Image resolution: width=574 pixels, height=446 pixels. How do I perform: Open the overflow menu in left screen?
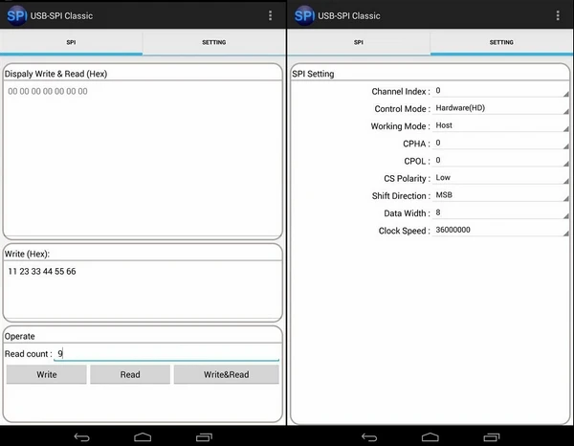point(270,15)
